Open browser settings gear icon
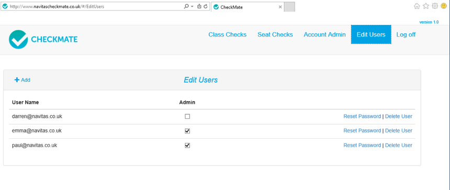The image size is (450, 190). tap(435, 6)
